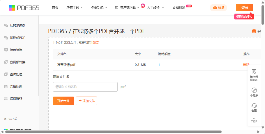
Task: Expand the 所有工具 dropdown arrow
Action: (82, 8)
